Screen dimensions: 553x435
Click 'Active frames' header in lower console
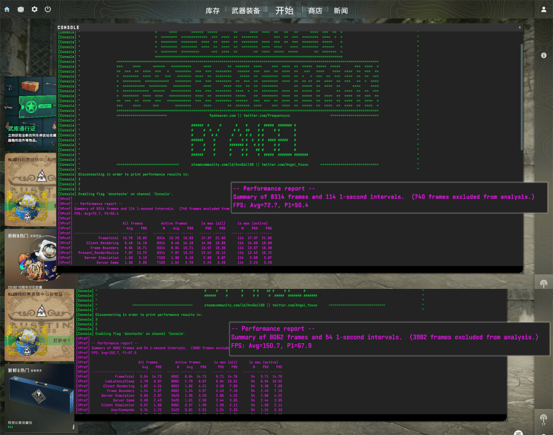188,362
